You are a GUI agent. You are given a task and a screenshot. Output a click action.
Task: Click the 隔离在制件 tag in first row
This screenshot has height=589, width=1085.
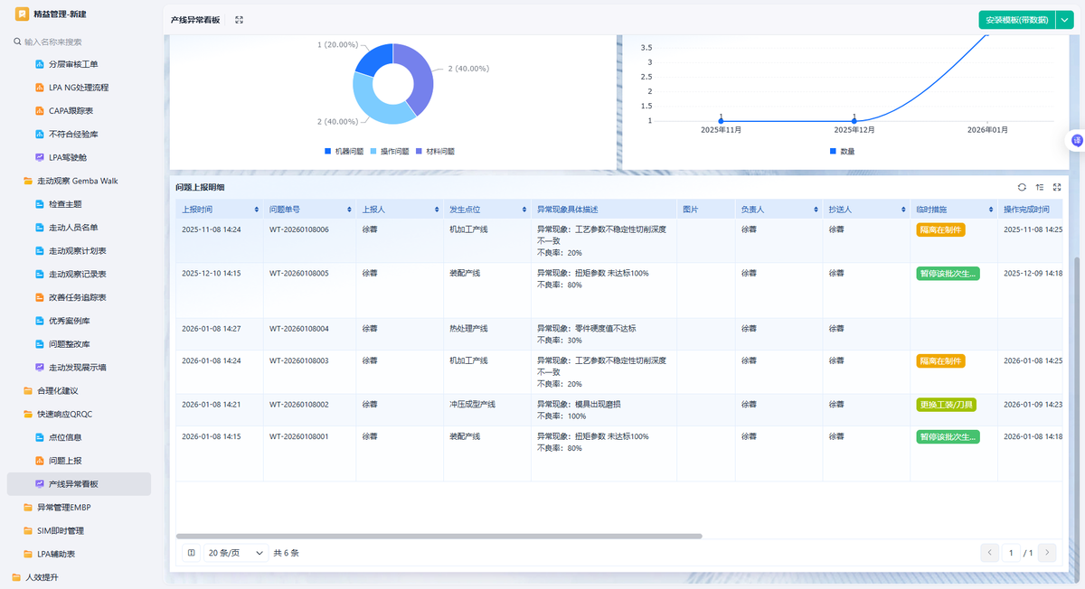(940, 229)
